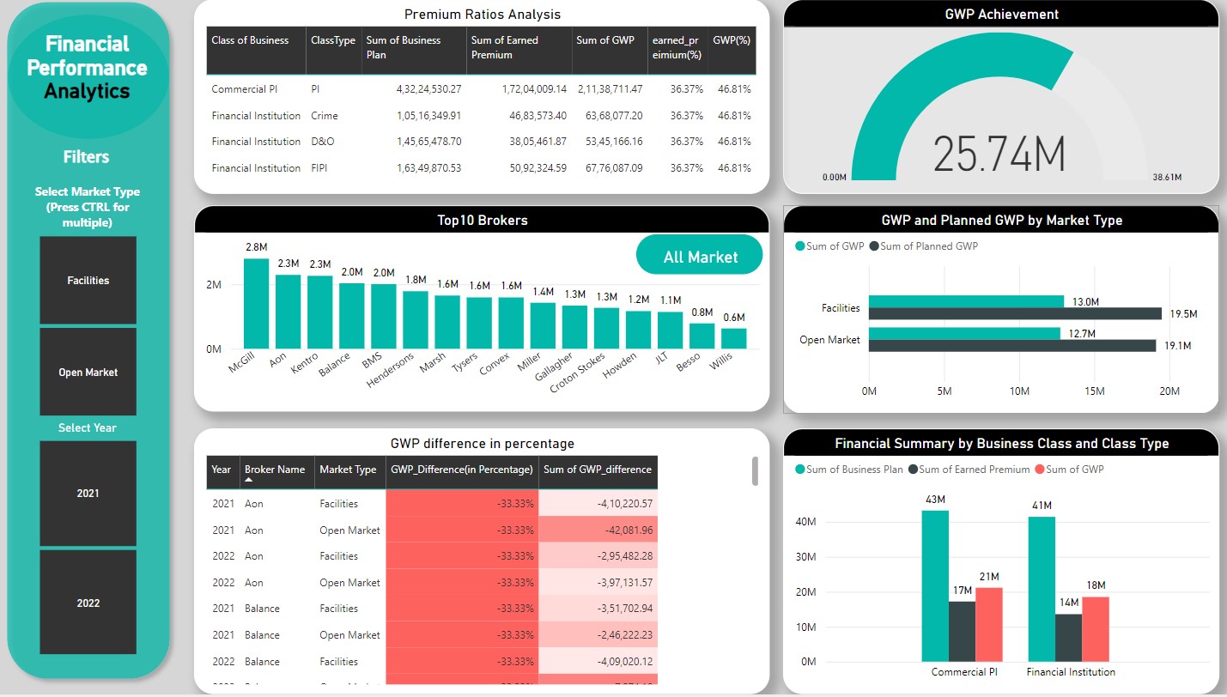The image size is (1227, 697).
Task: Click the Facilities Sum of GWP bar
Action: pyautogui.click(x=966, y=301)
